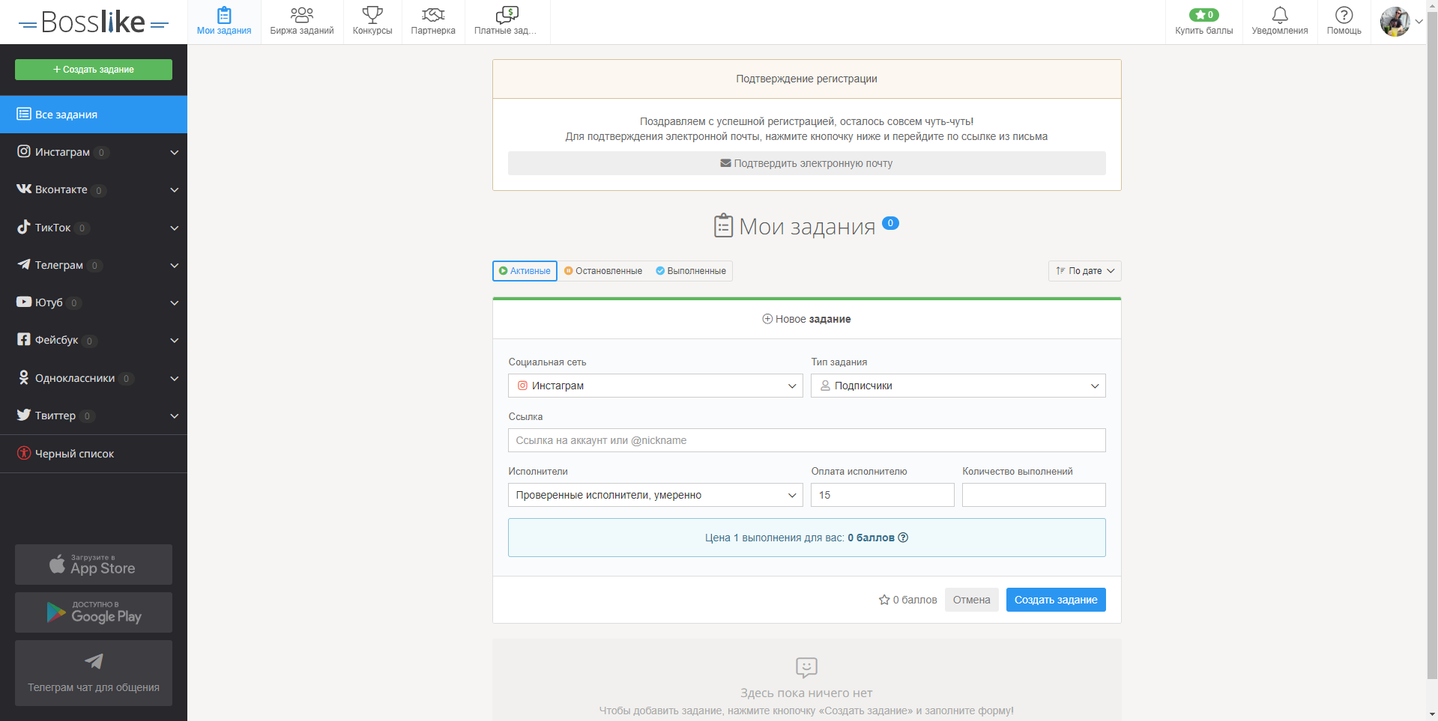This screenshot has height=721, width=1438.
Task: Open the По дате sorting dropdown
Action: point(1084,271)
